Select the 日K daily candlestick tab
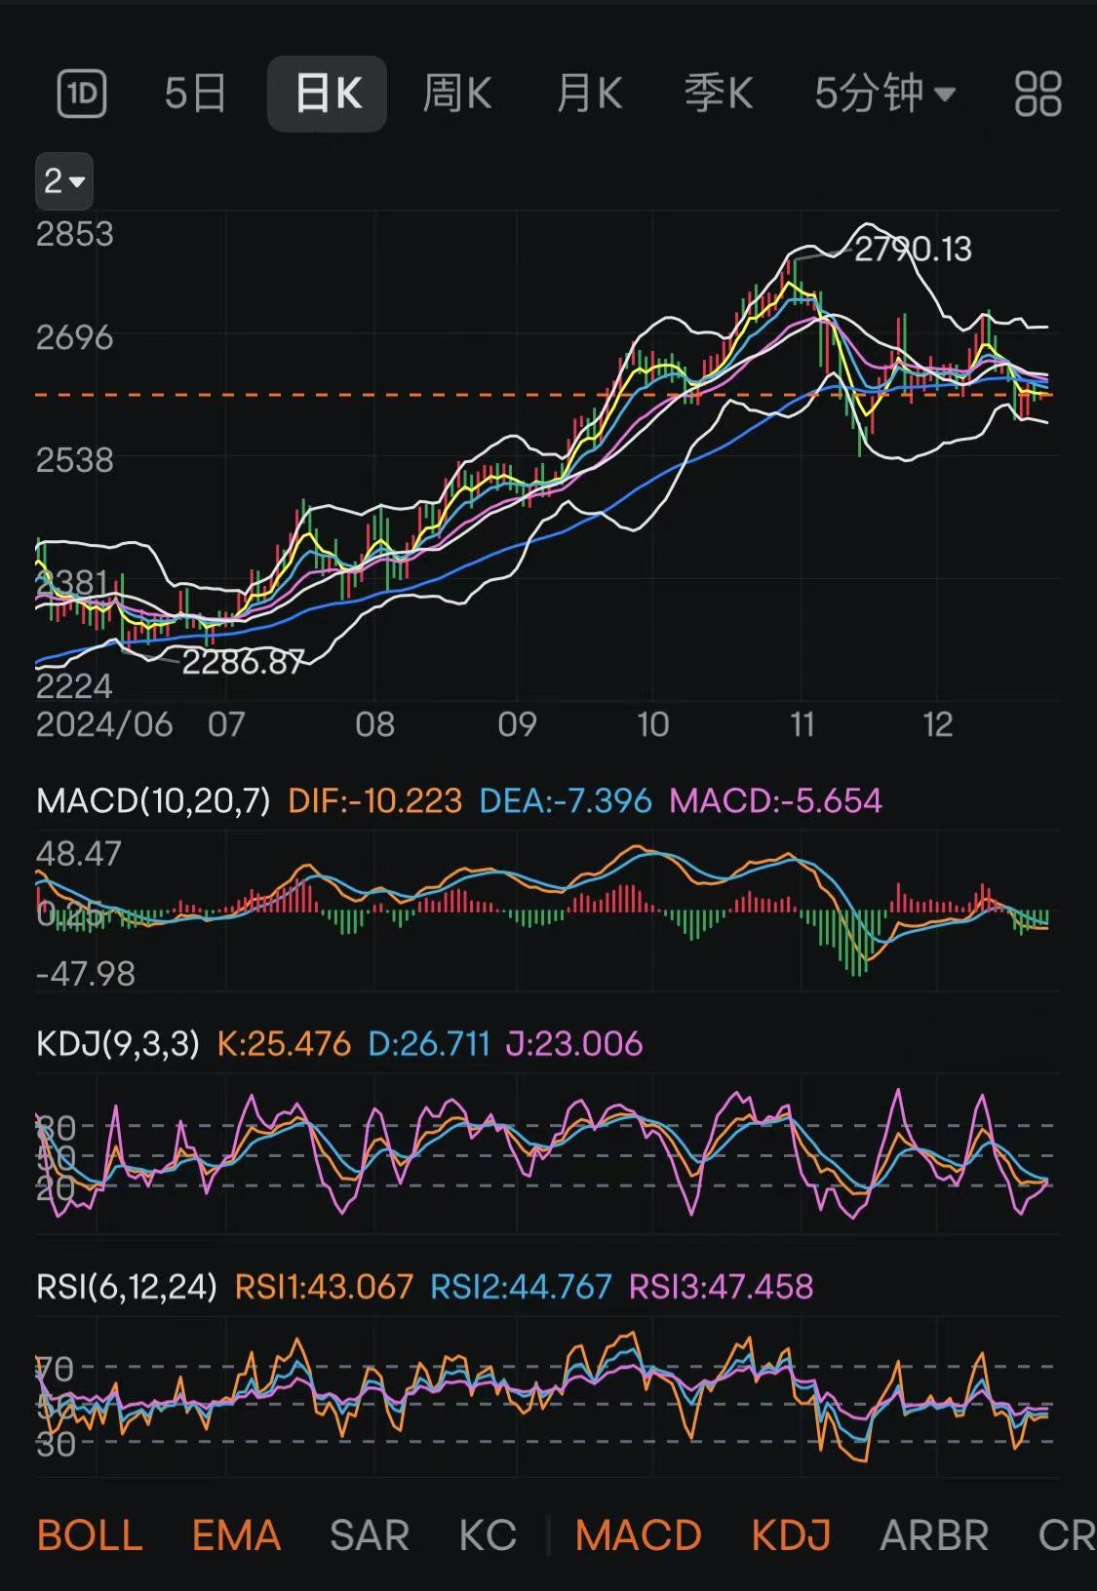 pyautogui.click(x=328, y=94)
